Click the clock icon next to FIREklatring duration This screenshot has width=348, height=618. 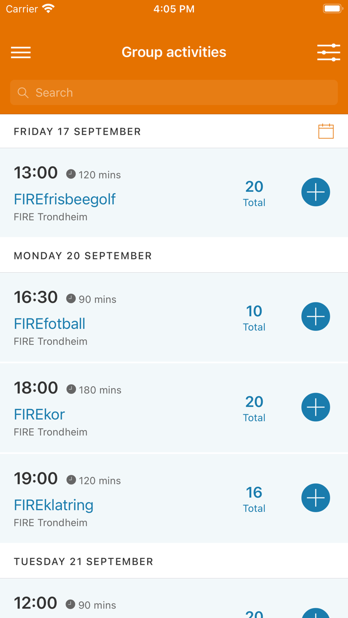coord(71,479)
